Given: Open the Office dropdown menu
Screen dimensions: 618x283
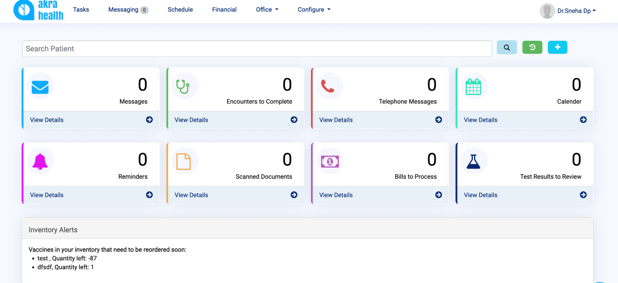Looking at the screenshot, I should pos(267,10).
